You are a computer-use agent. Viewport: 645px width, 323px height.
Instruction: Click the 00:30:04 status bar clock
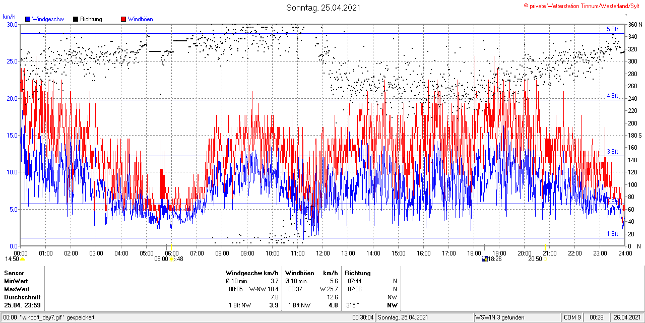click(363, 317)
